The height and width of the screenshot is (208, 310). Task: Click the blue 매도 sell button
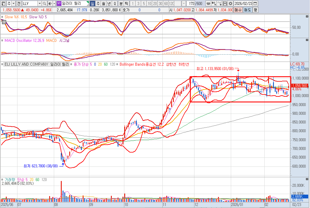[247, 10]
